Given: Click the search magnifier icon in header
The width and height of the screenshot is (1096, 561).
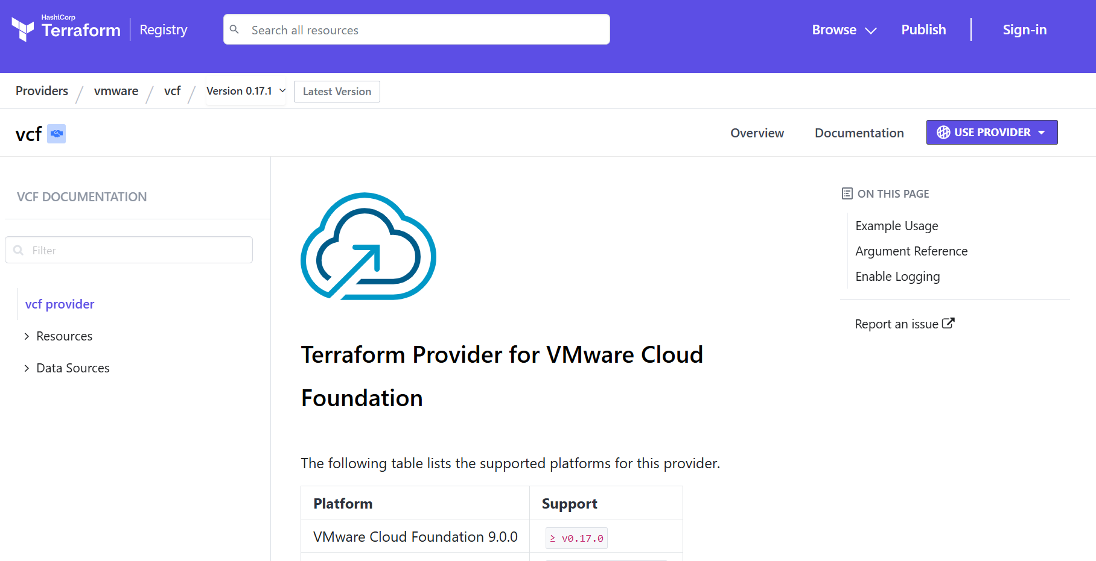Looking at the screenshot, I should coord(235,30).
